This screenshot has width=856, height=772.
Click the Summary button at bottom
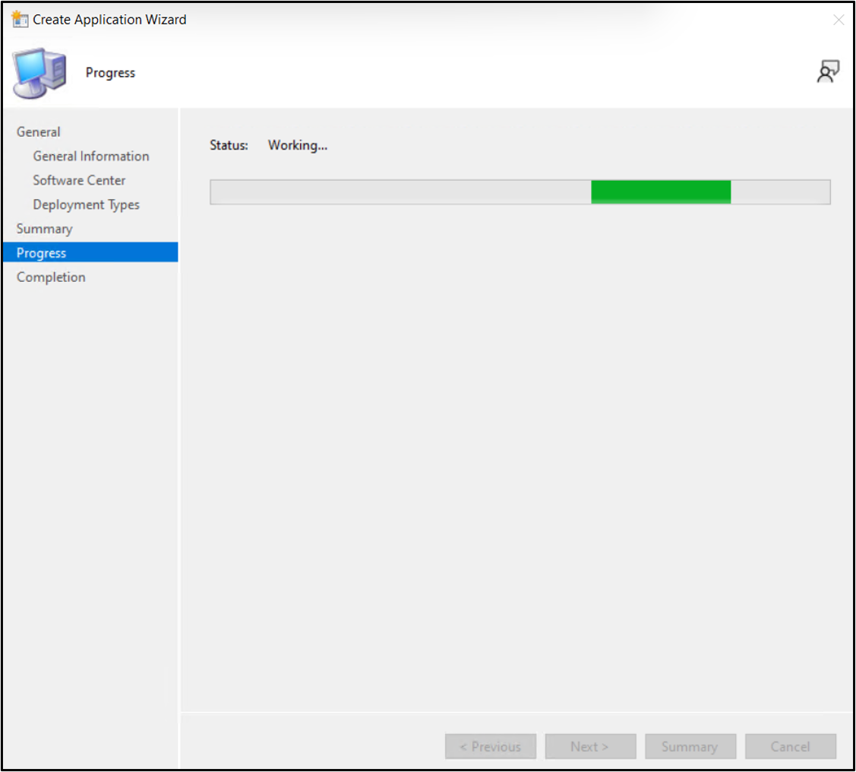(x=690, y=746)
